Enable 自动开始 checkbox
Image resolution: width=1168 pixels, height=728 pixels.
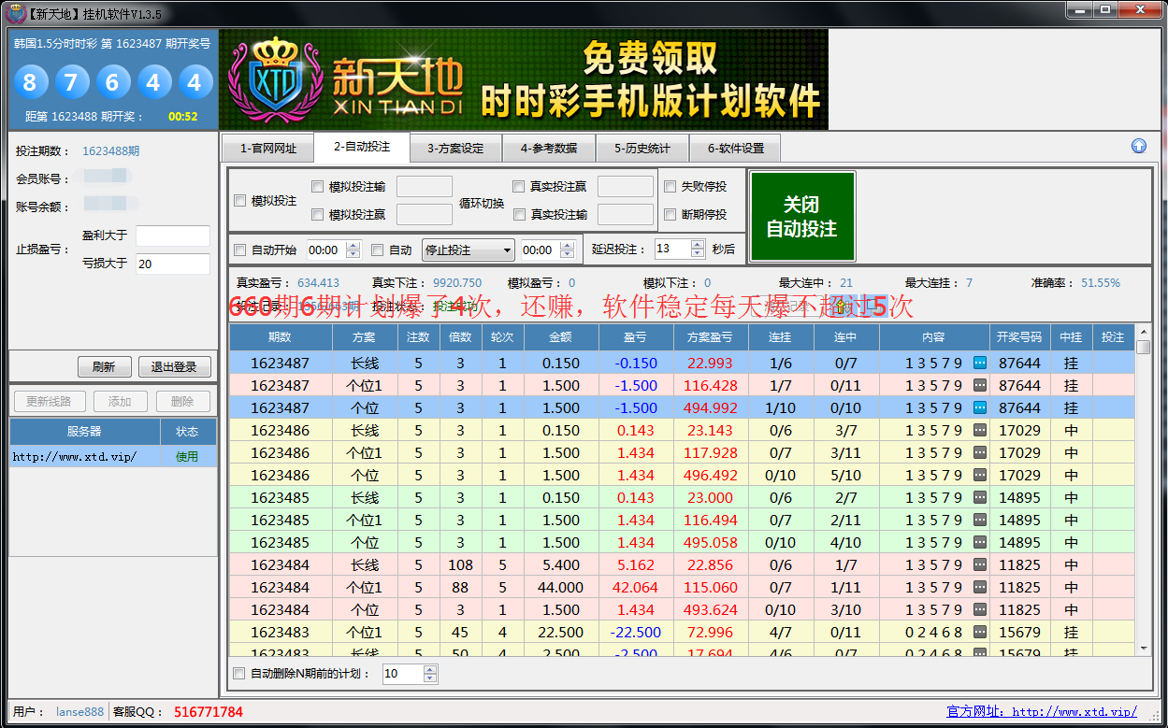coord(240,250)
